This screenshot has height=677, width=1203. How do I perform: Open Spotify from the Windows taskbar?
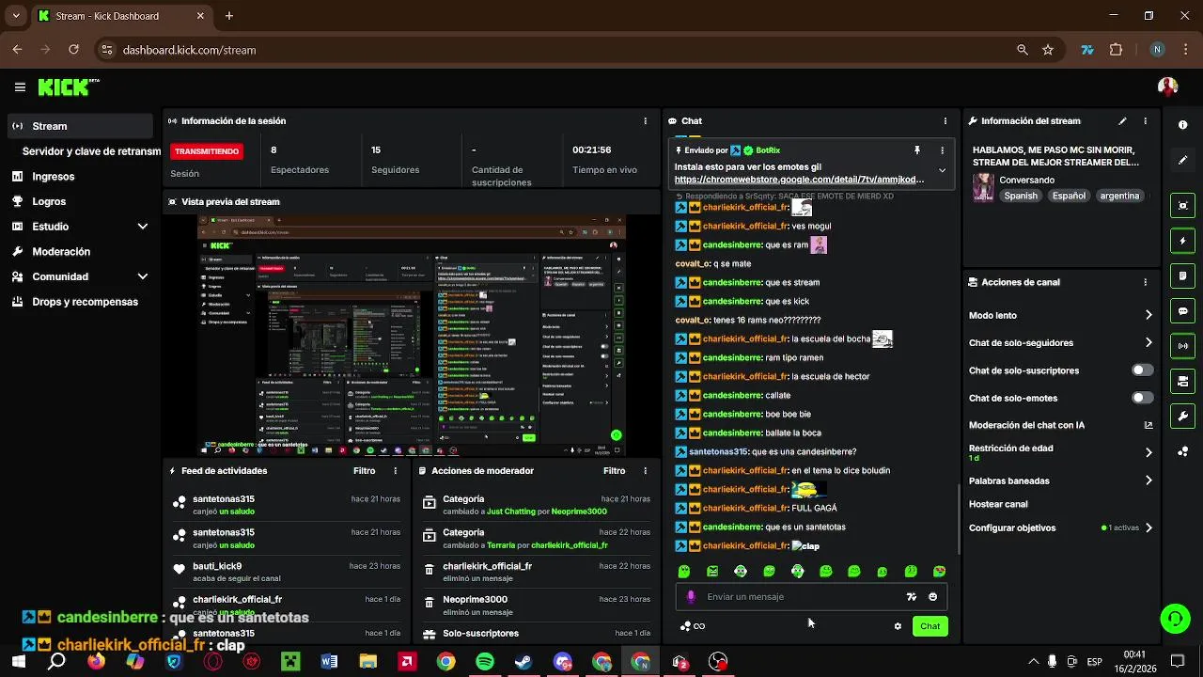485,662
